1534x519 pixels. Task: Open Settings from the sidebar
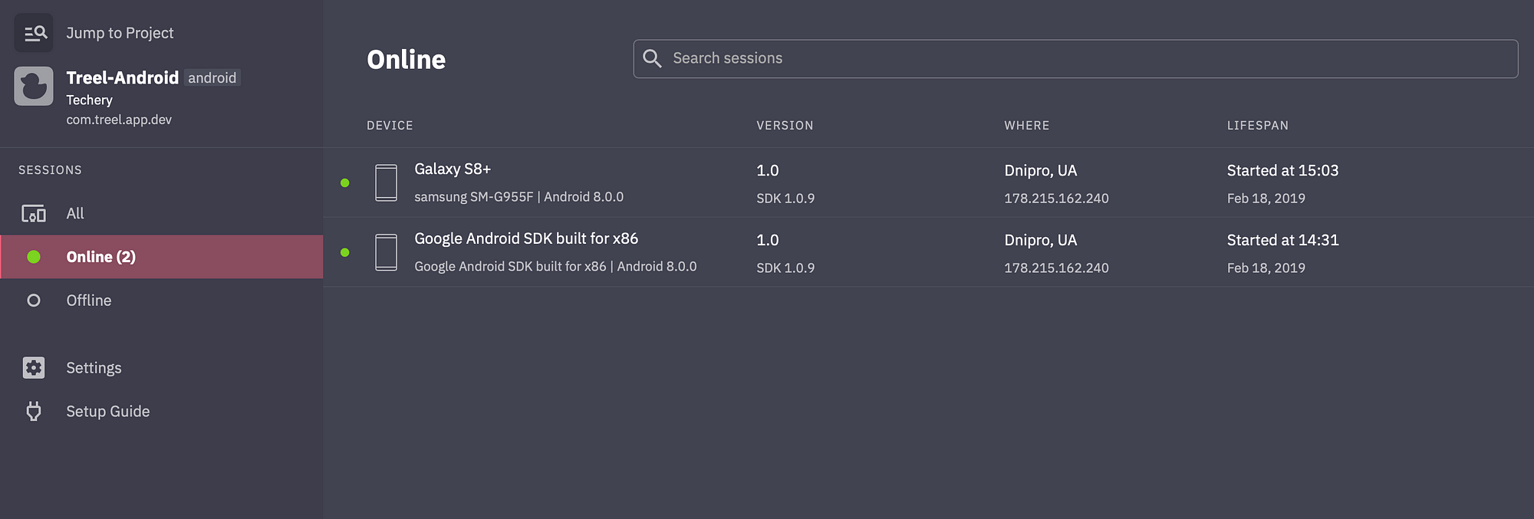[x=161, y=368]
